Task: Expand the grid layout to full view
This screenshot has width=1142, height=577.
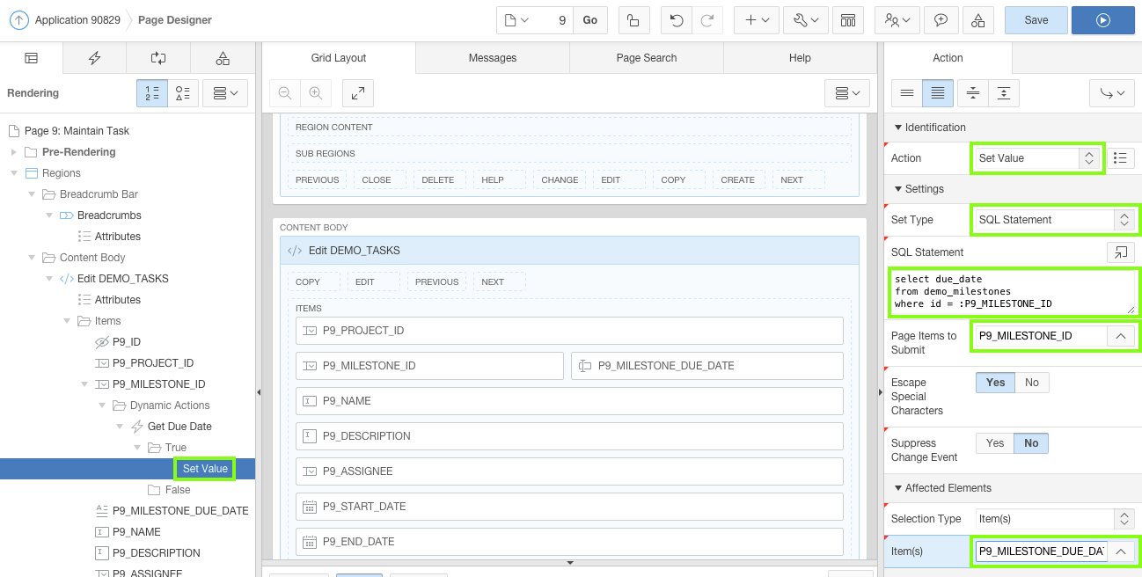Action: pos(358,93)
